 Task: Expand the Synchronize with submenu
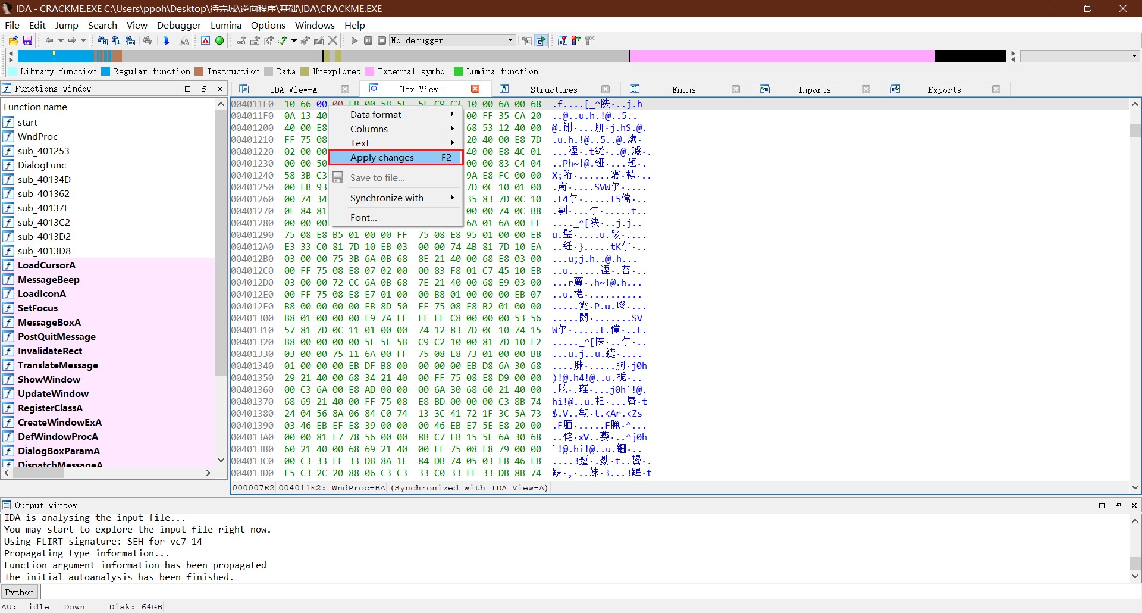coord(396,198)
